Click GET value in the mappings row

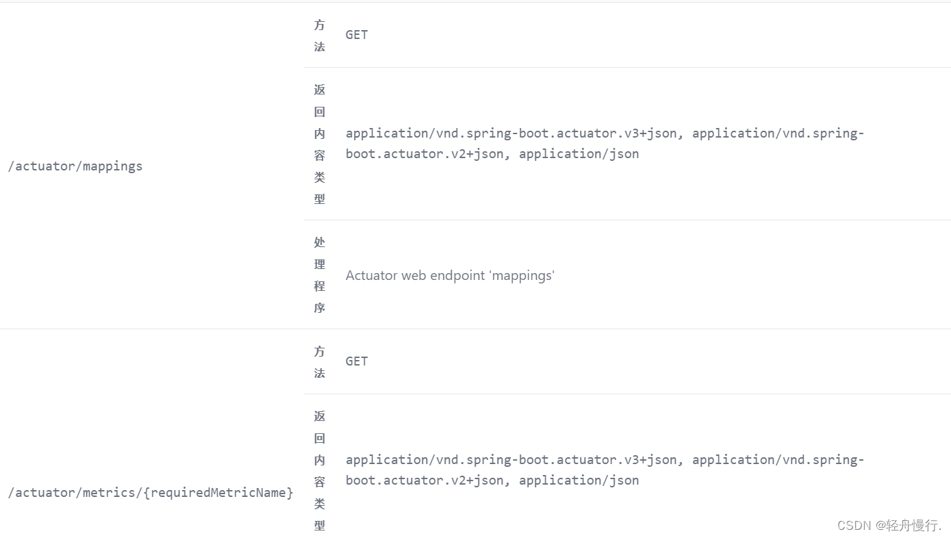tap(357, 35)
